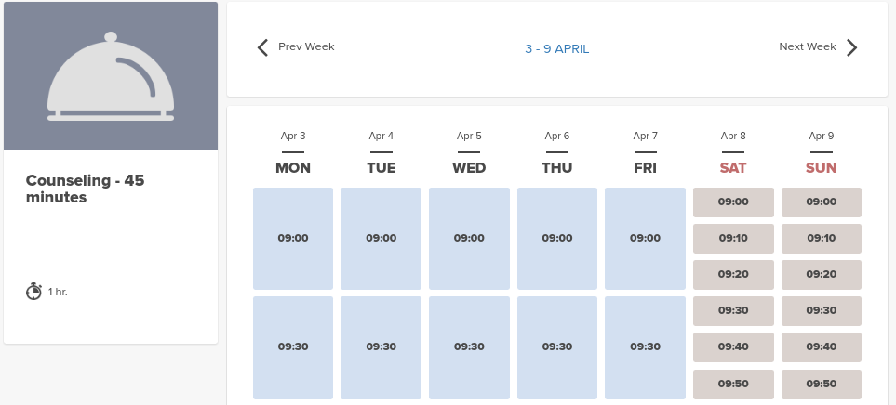
Task: Select Saturday 09:10 time slot
Action: click(733, 238)
